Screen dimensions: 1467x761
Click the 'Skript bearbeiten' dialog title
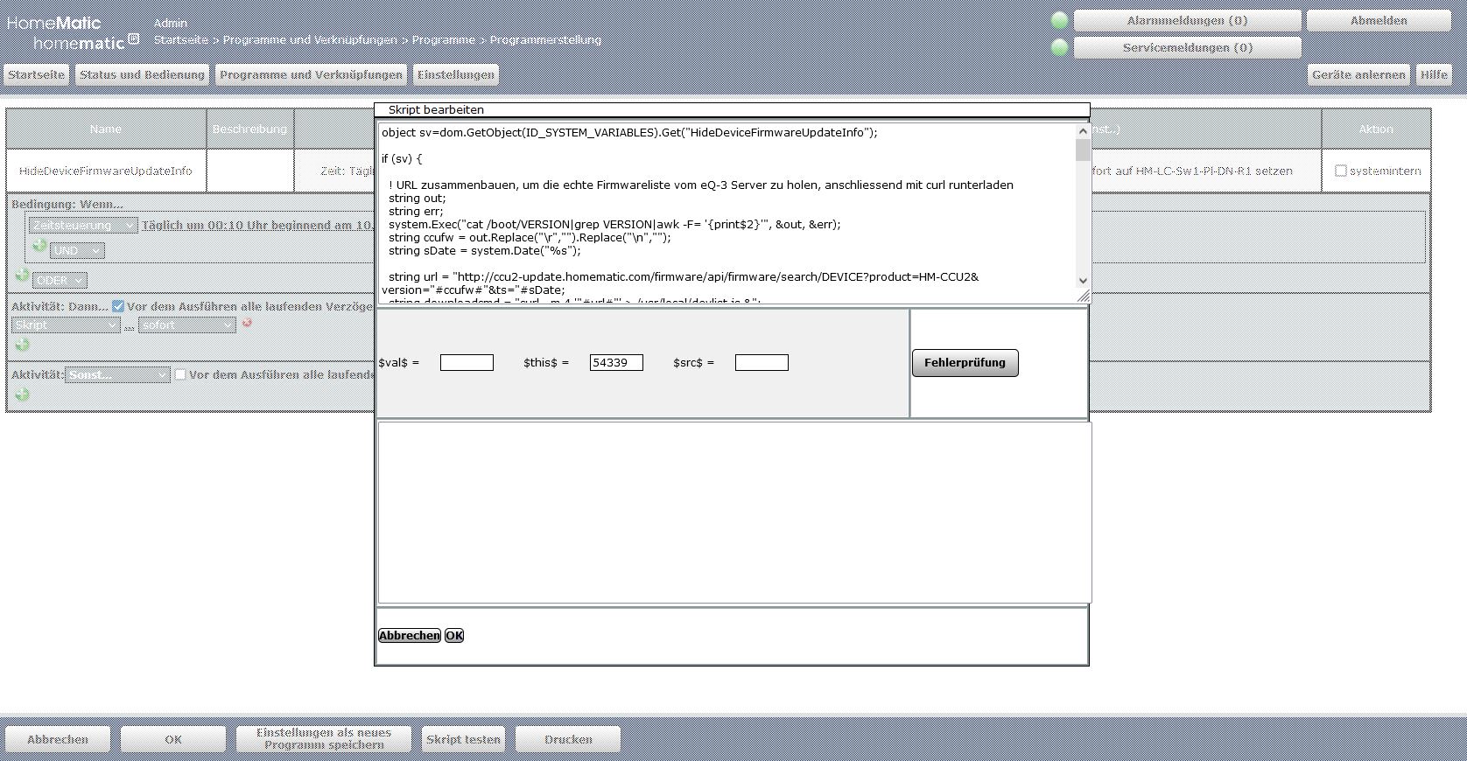point(436,109)
